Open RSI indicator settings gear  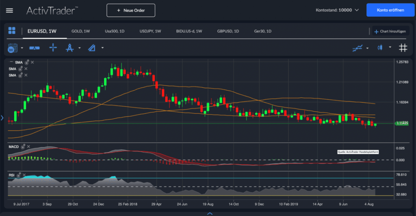coord(19,175)
